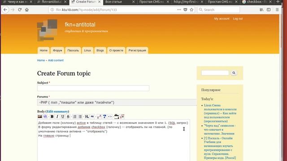Open the 'О проекте' site menu tab
Viewport: 287px width, 161px height.
tap(116, 51)
